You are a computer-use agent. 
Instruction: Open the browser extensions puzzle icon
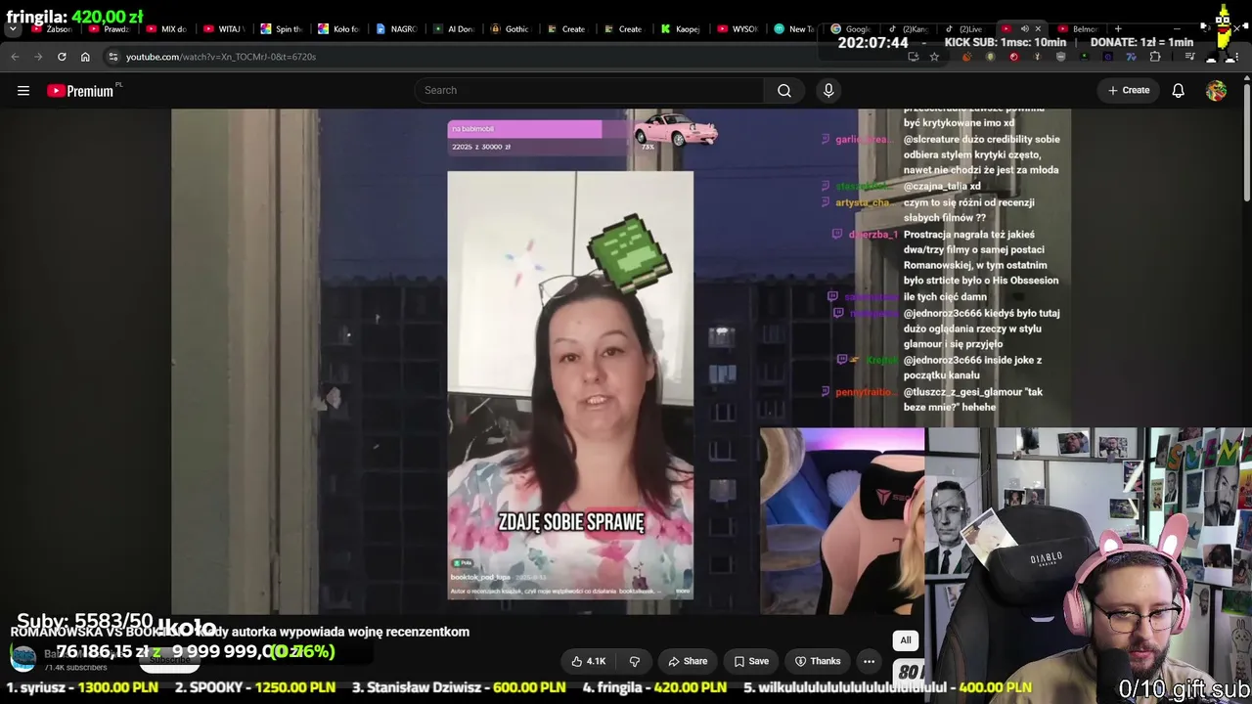click(x=1154, y=57)
